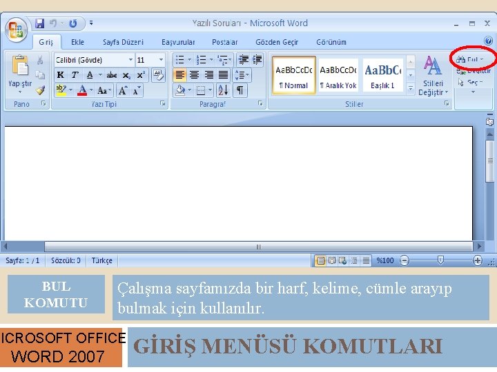
Task: Copy selection with the copy icon
Action: pyautogui.click(x=40, y=75)
